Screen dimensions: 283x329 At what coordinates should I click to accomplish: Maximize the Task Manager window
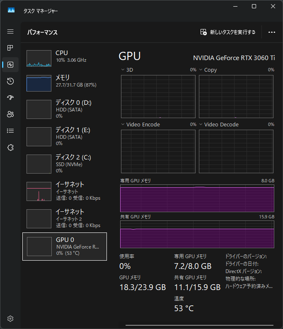(x=254, y=6)
